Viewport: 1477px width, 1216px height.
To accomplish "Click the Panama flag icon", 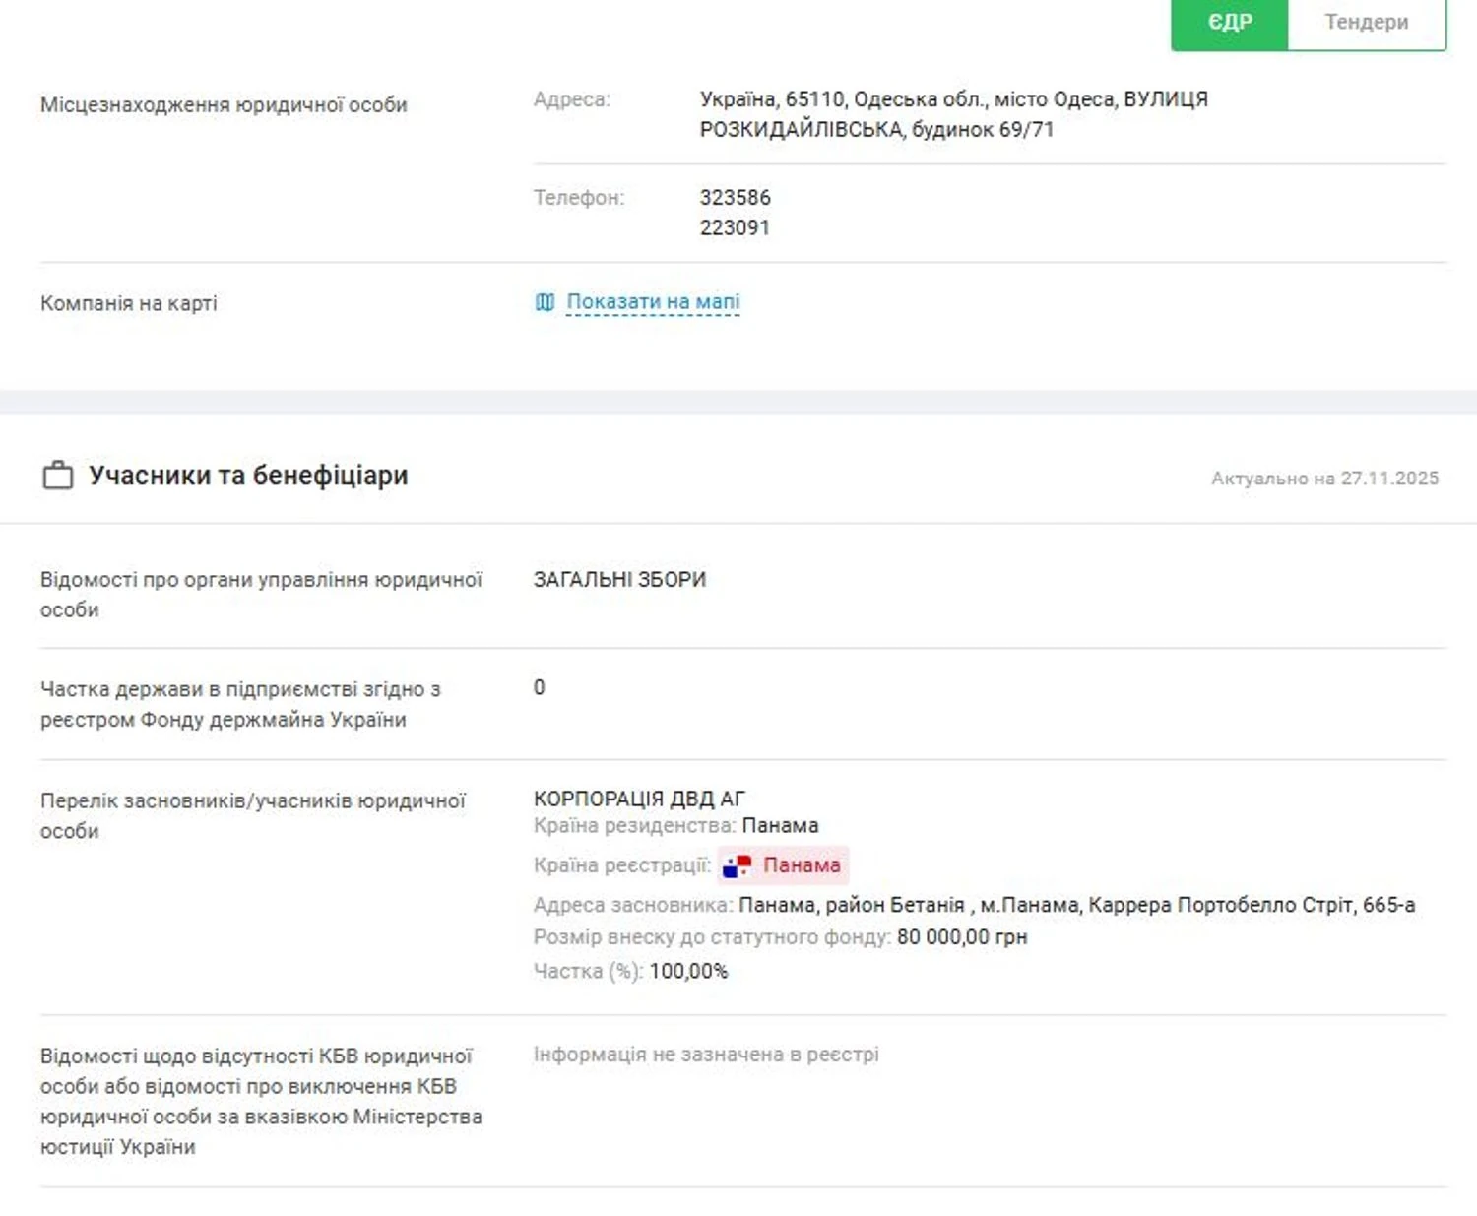I will point(737,866).
